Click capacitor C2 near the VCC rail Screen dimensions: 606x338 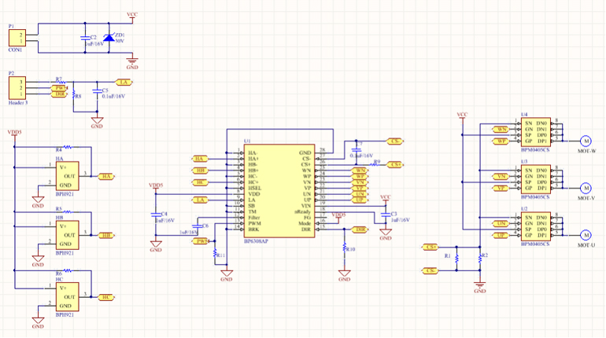tap(86, 39)
